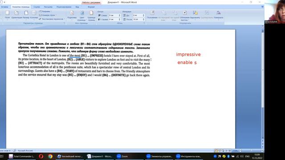This screenshot has width=285, height=160.
Task: Switch to the Вид ribbon tab
Action: point(77,7)
